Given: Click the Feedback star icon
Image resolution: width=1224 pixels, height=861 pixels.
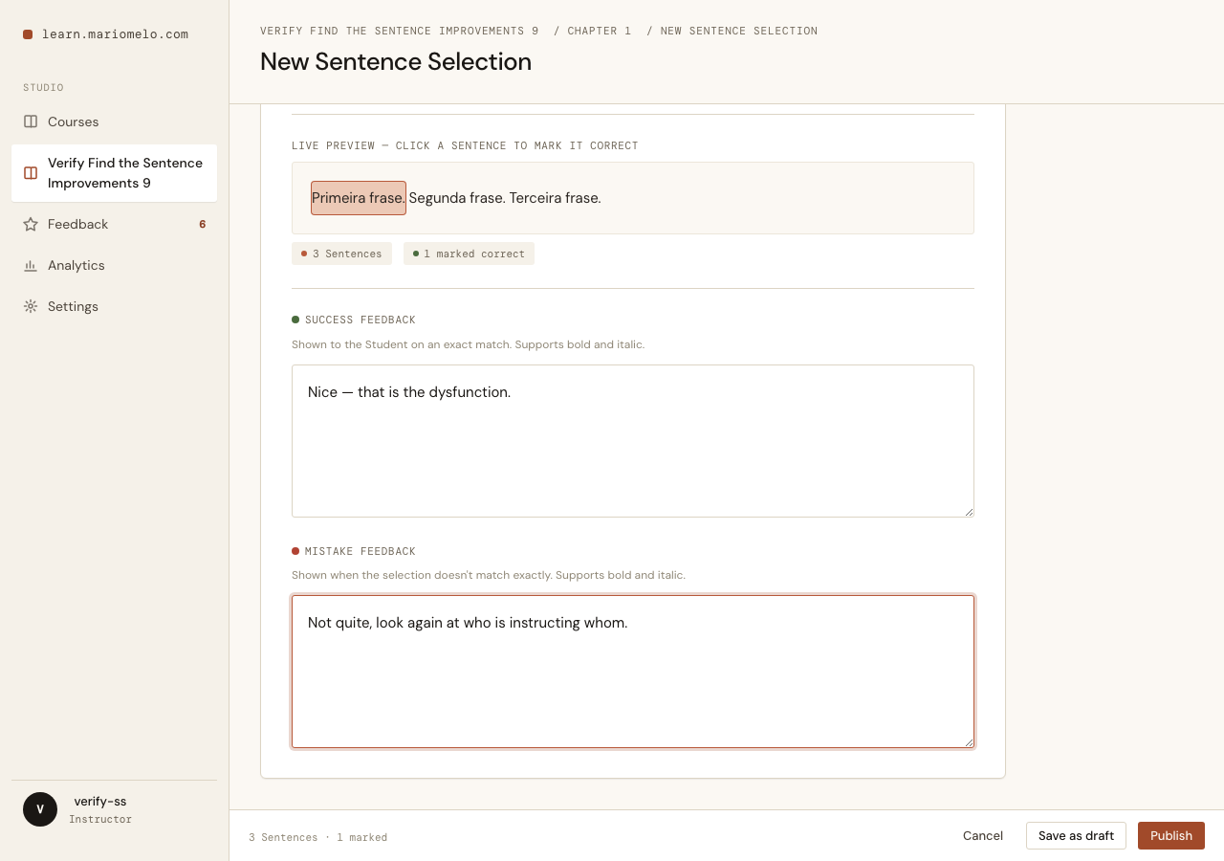Looking at the screenshot, I should point(31,224).
